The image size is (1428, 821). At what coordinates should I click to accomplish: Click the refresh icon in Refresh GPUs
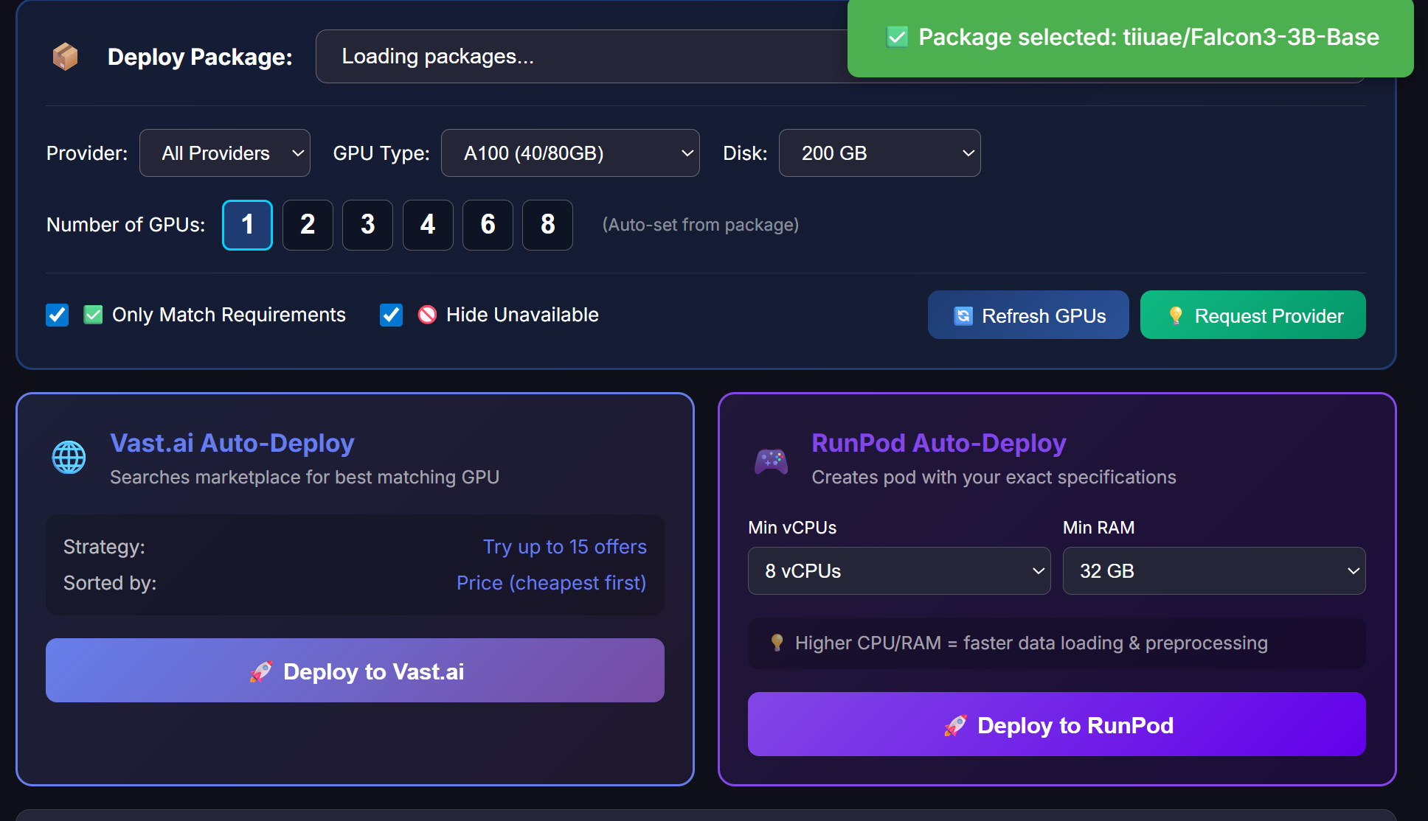(963, 316)
